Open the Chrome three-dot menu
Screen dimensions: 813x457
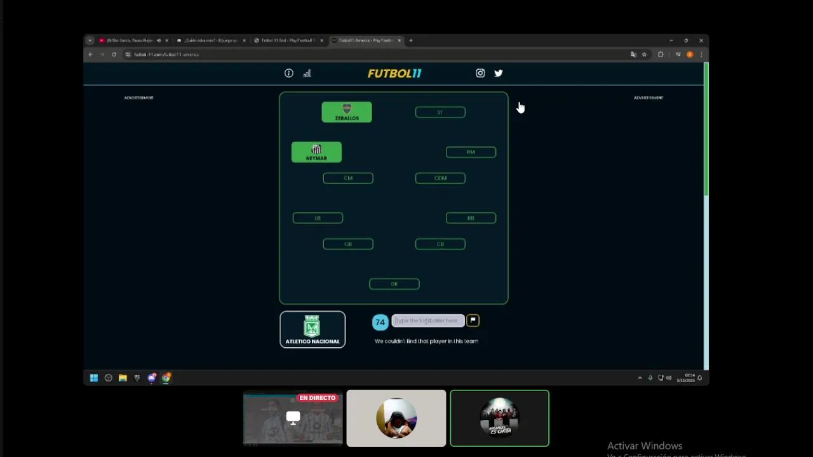[701, 55]
